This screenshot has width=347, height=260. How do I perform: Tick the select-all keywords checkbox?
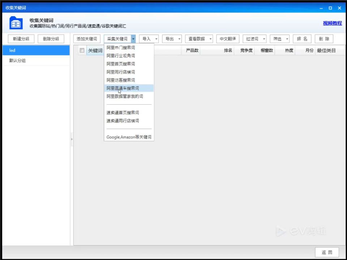point(82,51)
